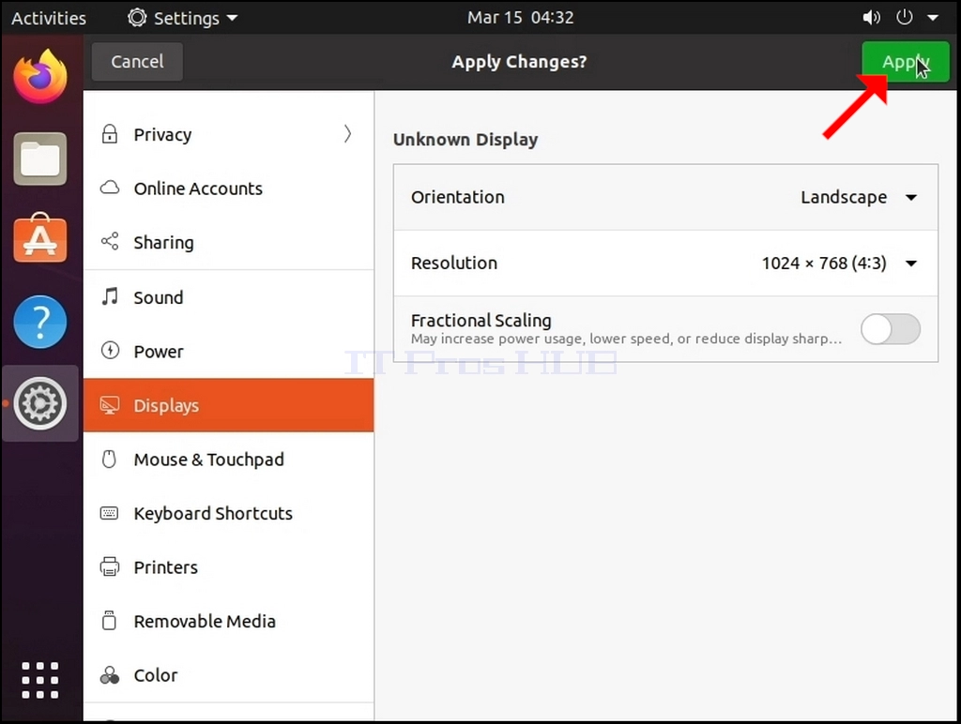
Task: Open the Help icon in dock
Action: [x=40, y=322]
